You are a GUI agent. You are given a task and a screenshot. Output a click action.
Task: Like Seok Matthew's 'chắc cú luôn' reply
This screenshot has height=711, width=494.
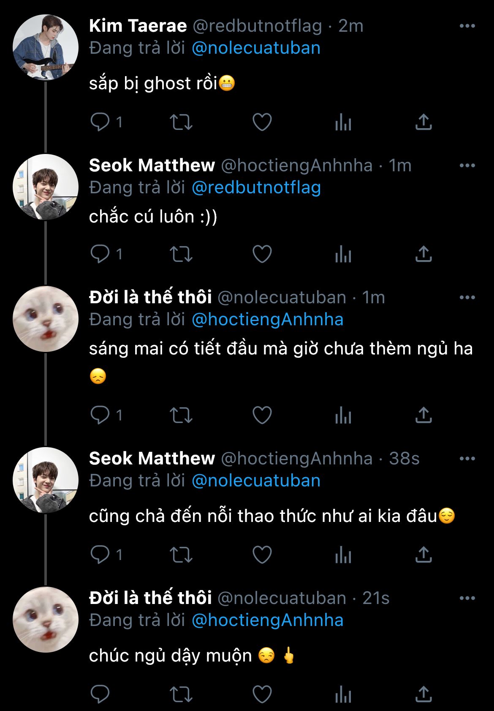click(262, 254)
